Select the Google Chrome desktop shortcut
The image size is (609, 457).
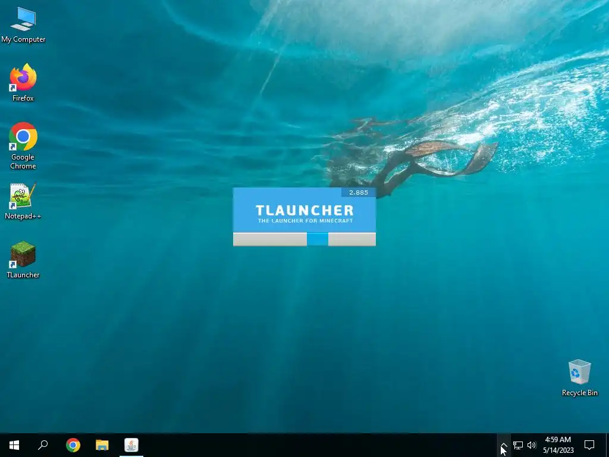click(x=23, y=146)
